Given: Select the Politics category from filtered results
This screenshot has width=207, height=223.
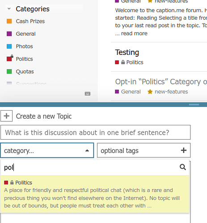Looking at the screenshot, I should point(95,194).
